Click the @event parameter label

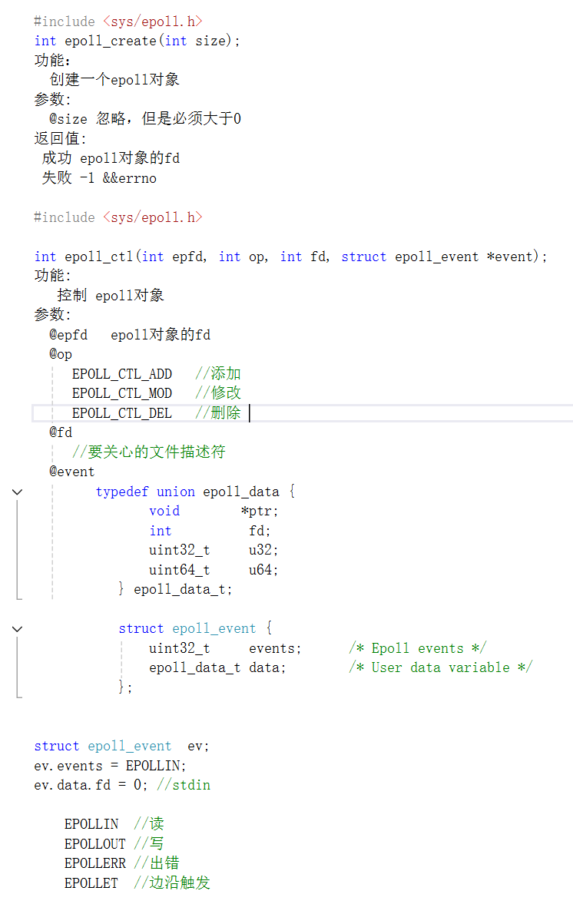[x=71, y=472]
